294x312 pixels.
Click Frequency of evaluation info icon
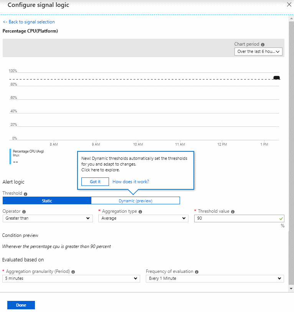(197, 272)
